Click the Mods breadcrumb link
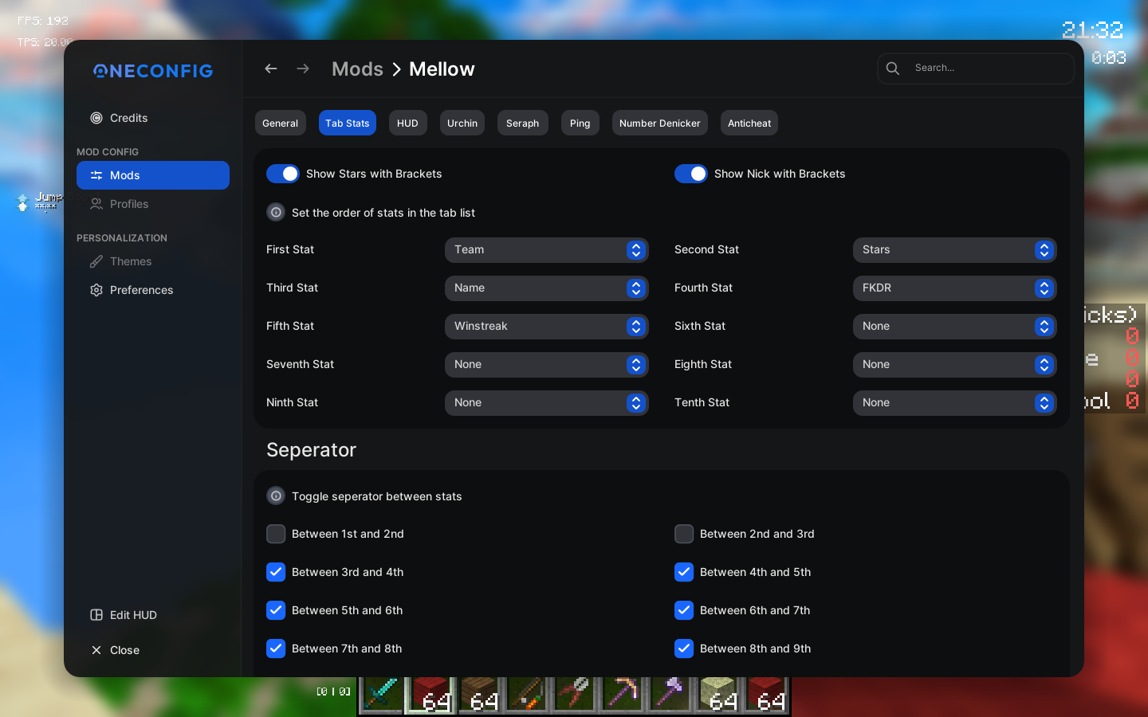 click(x=357, y=69)
